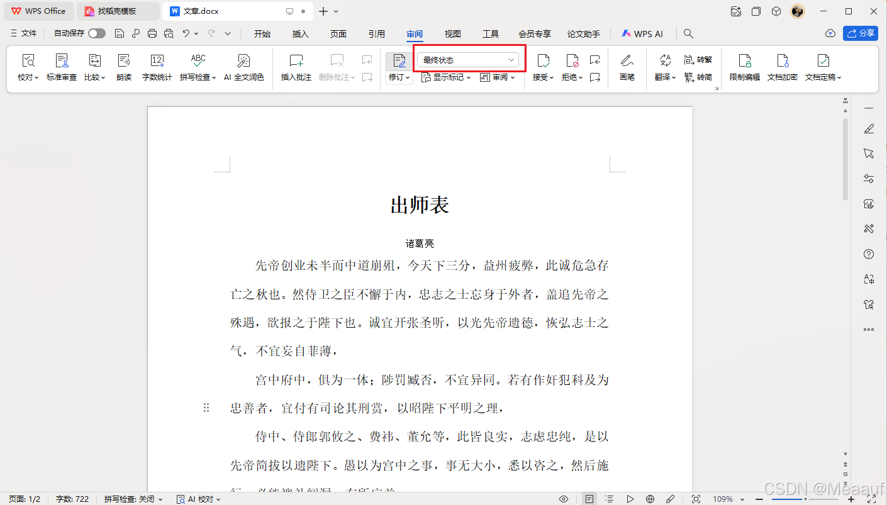887x505 pixels.
Task: Switch to web layout globe icon in status bar
Action: [650, 499]
